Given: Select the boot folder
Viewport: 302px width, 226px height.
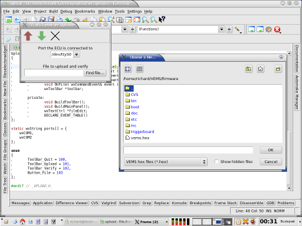Looking at the screenshot, I should pyautogui.click(x=132, y=107).
